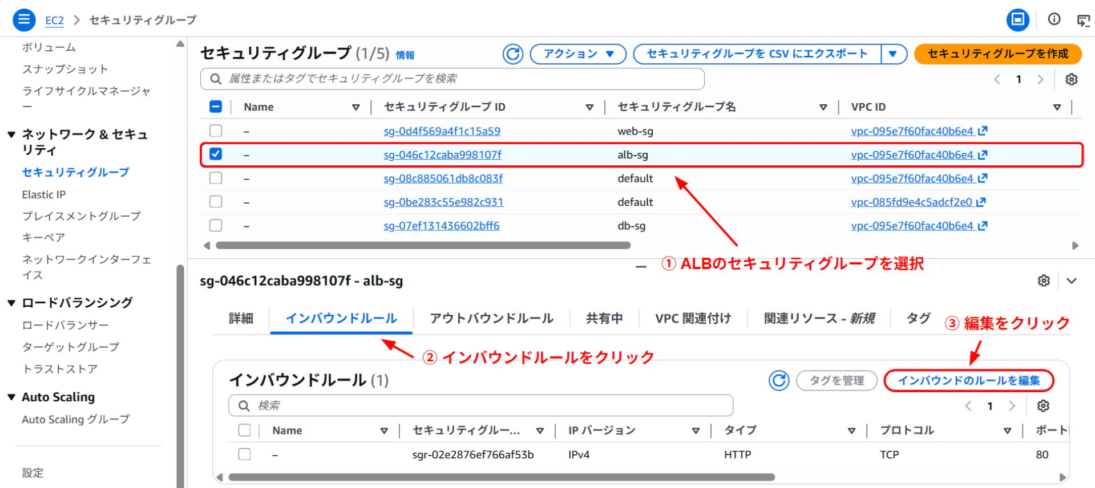This screenshot has width=1095, height=488.
Task: Refresh the inbound rules list
Action: 779,380
